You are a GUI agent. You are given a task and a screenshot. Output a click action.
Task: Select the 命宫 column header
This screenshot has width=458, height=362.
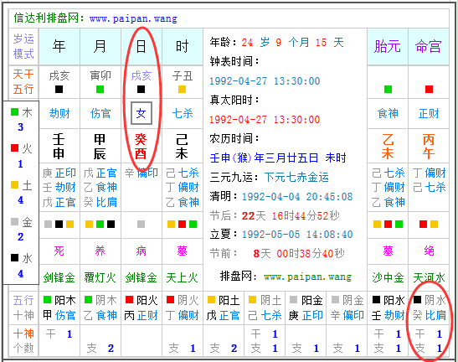[x=428, y=46]
